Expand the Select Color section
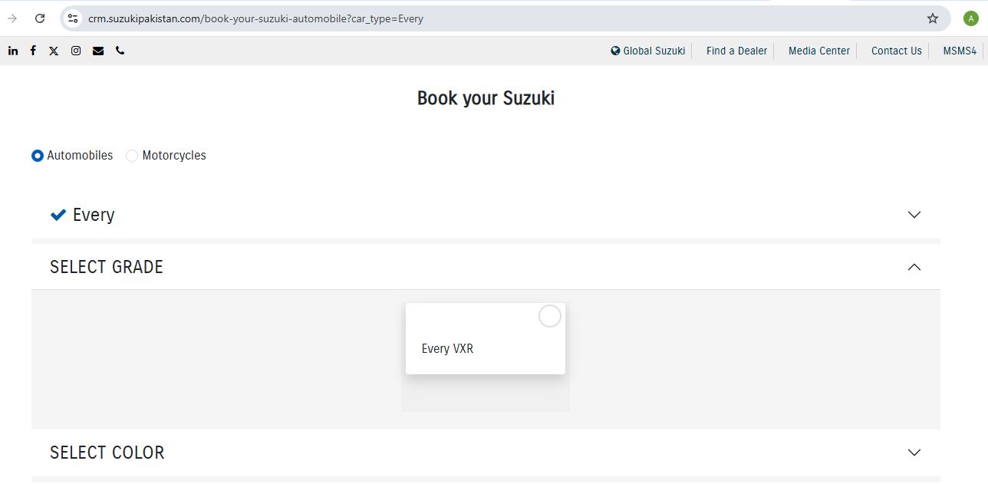The width and height of the screenshot is (988, 484). (x=914, y=453)
